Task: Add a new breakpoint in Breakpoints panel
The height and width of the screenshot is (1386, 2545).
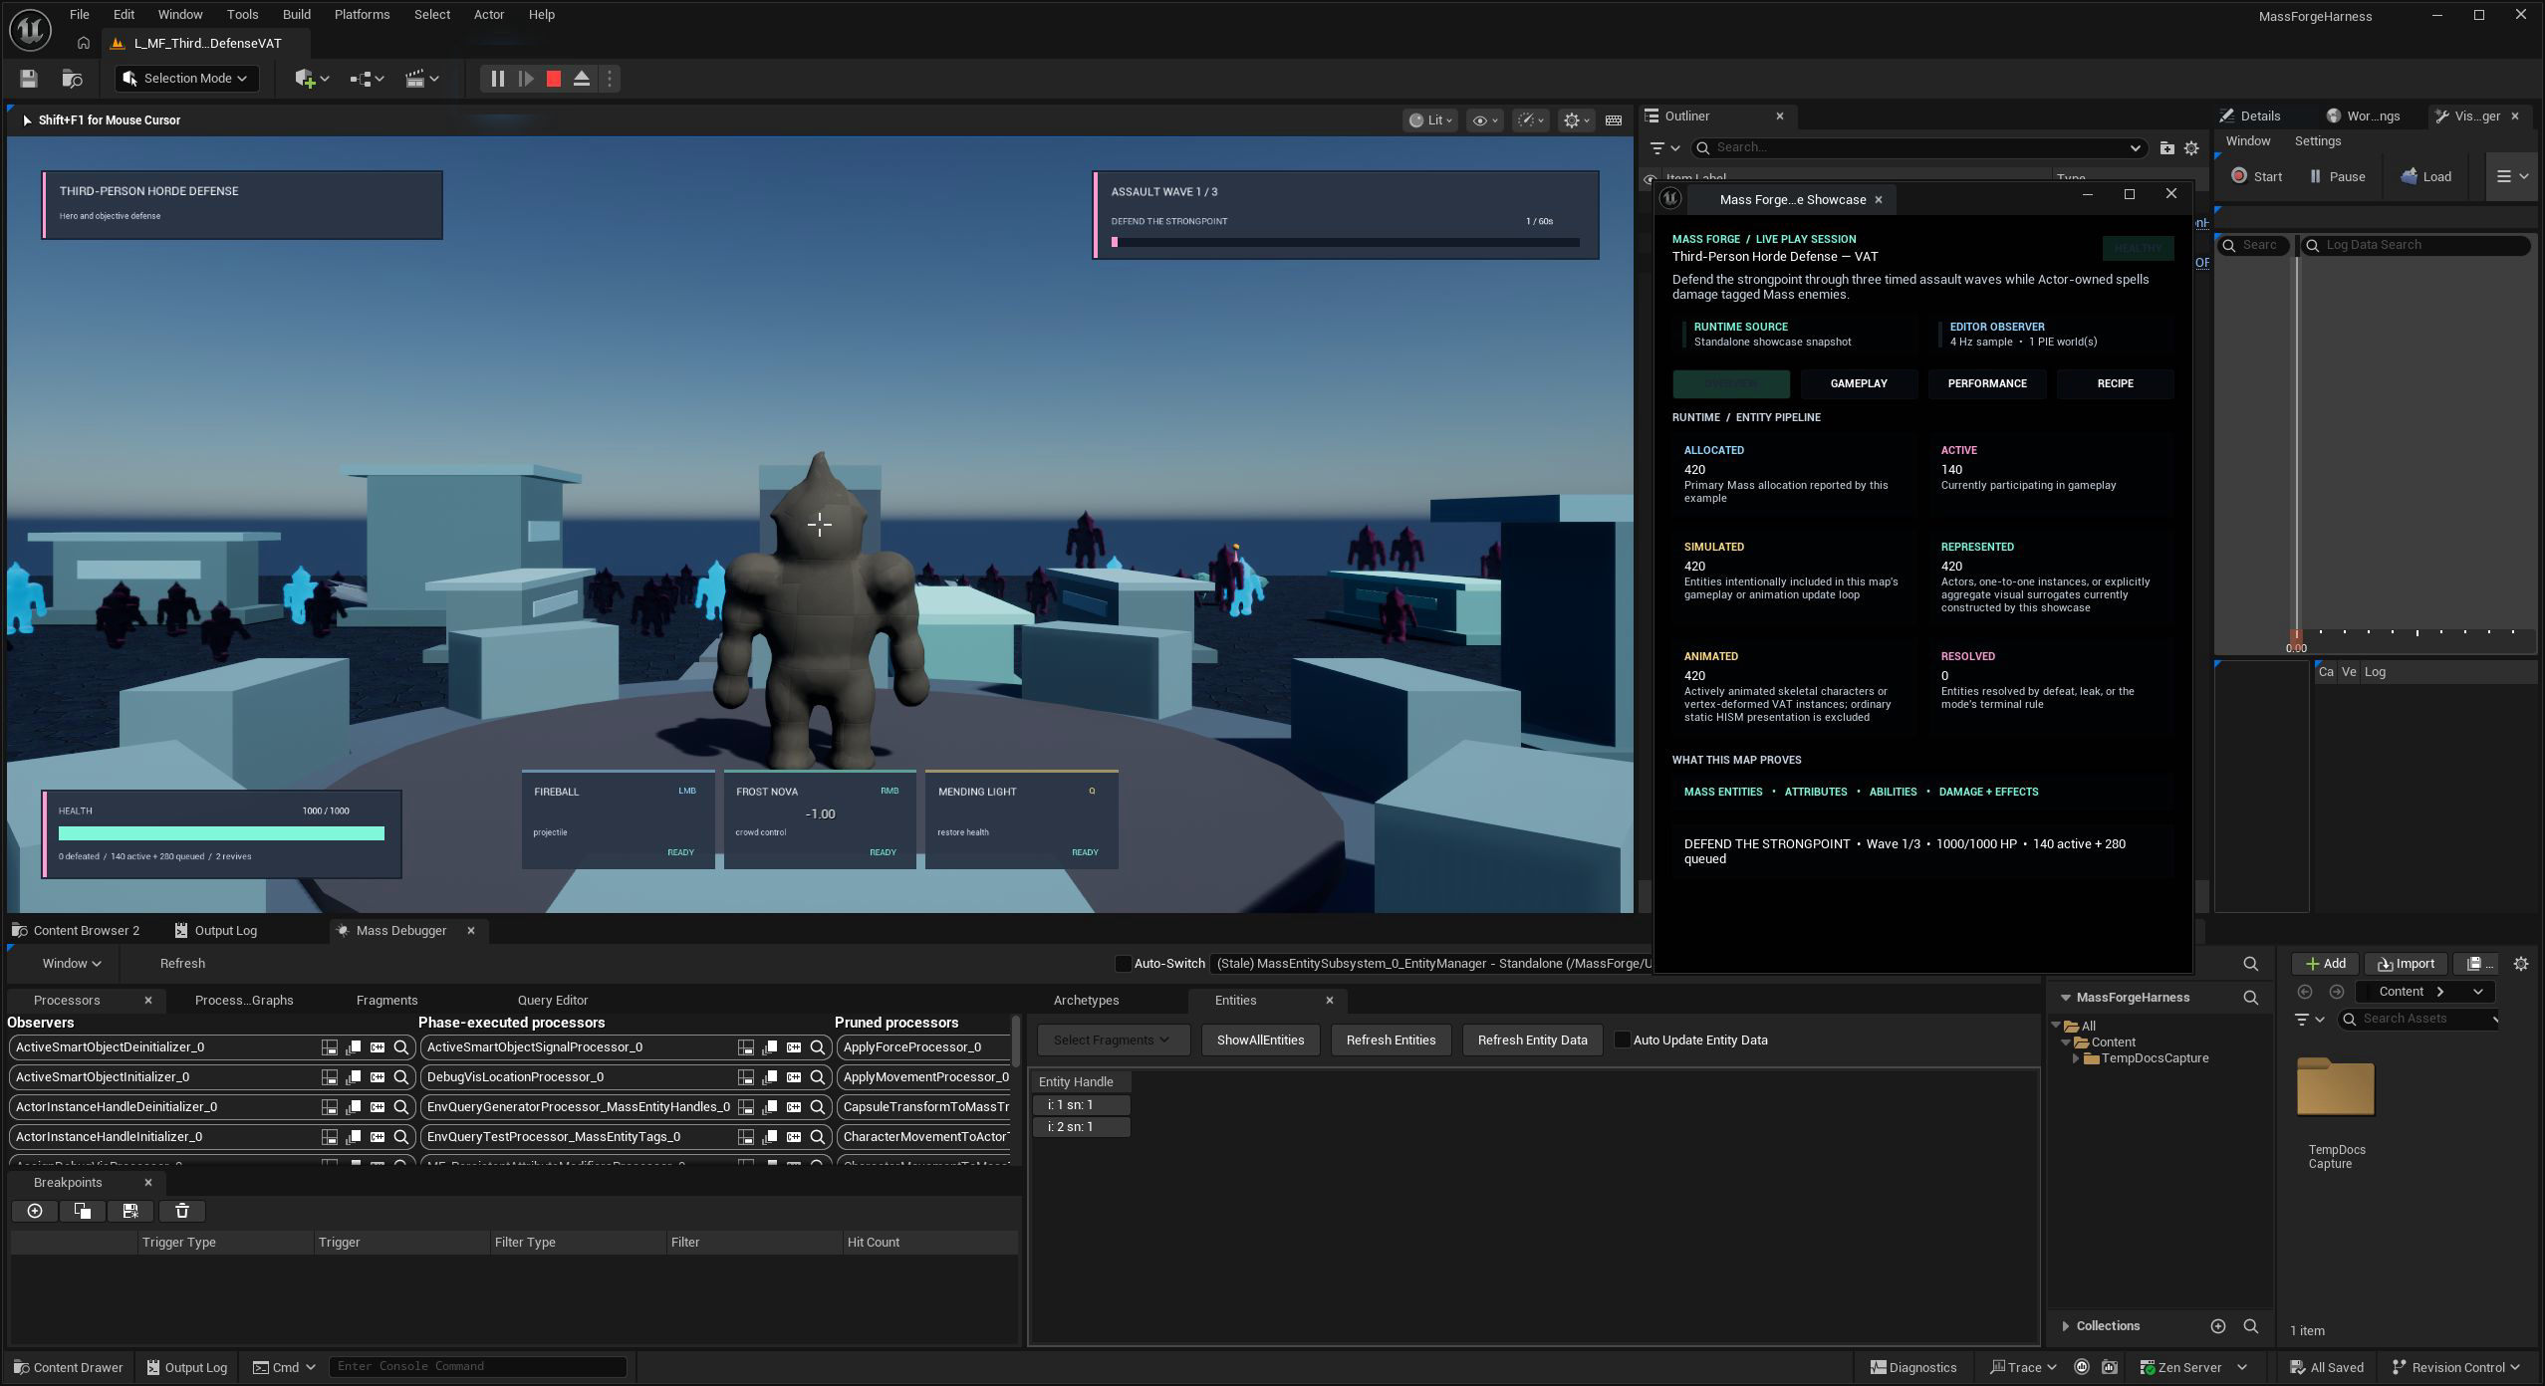Action: (x=35, y=1211)
